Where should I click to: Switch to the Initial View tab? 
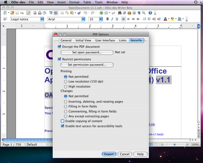[83, 41]
